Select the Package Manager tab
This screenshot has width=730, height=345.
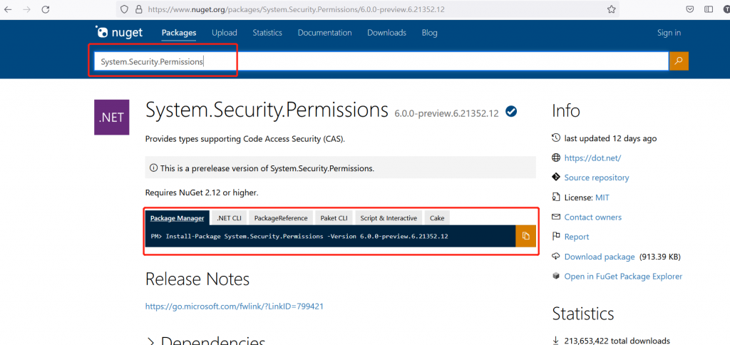pos(178,218)
